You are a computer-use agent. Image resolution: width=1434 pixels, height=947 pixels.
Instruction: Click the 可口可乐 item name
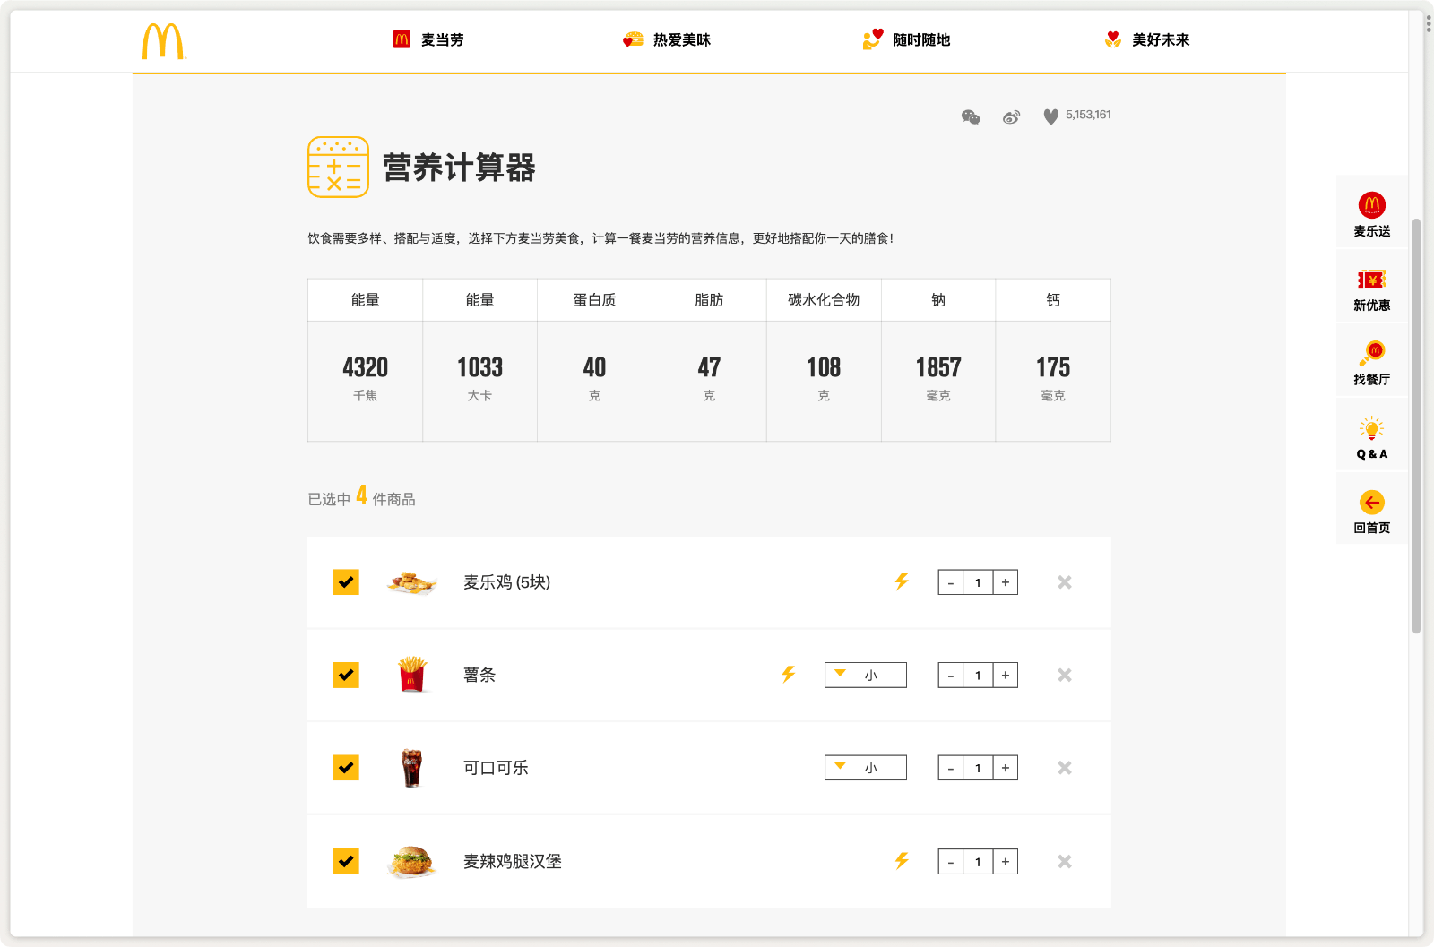[x=496, y=768]
